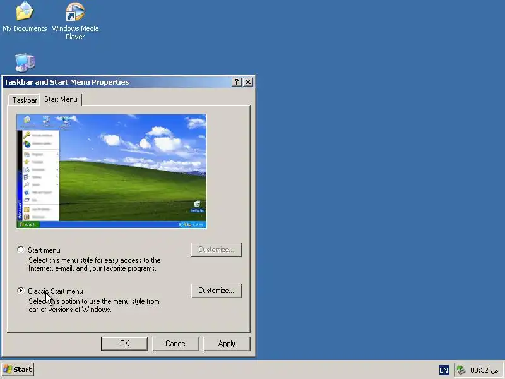Open the Start button on the taskbar

point(18,370)
